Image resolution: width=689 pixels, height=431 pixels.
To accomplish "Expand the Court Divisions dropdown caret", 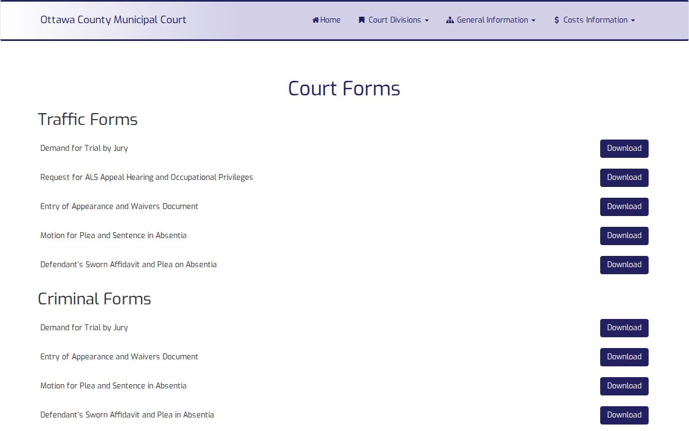I will point(427,20).
